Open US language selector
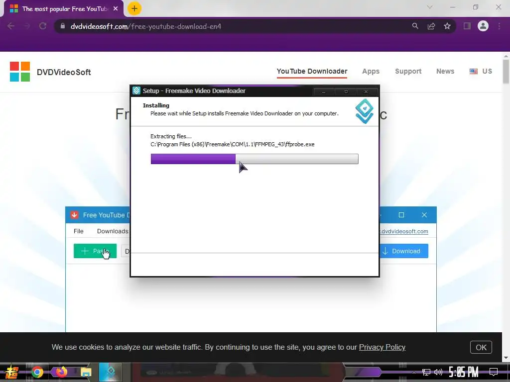The width and height of the screenshot is (510, 382). pos(481,71)
